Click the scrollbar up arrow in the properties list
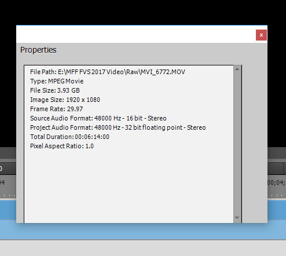Viewport: 286px width, 256px height. pos(237,69)
